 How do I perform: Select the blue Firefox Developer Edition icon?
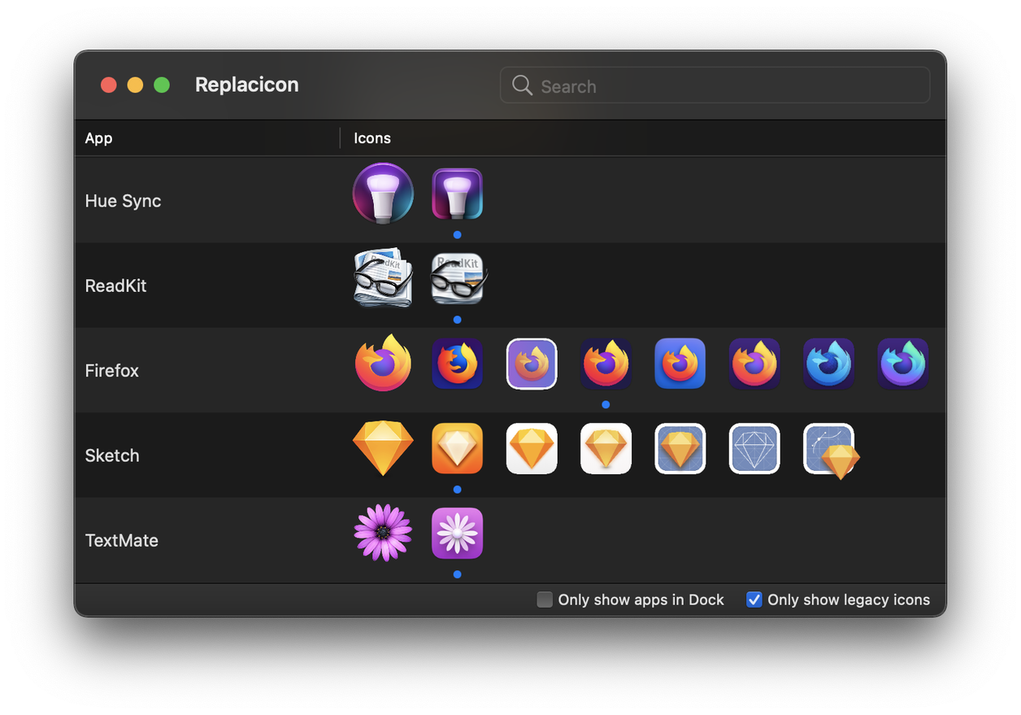click(x=828, y=364)
